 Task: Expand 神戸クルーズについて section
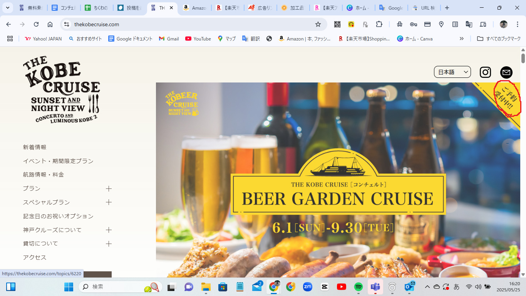(x=109, y=230)
